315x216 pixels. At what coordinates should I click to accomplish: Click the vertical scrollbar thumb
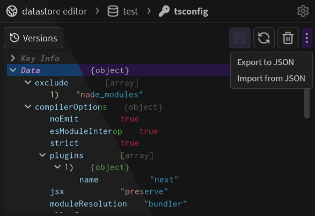[x=307, y=104]
